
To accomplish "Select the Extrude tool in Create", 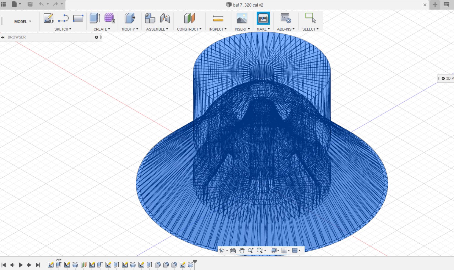I will tap(95, 18).
